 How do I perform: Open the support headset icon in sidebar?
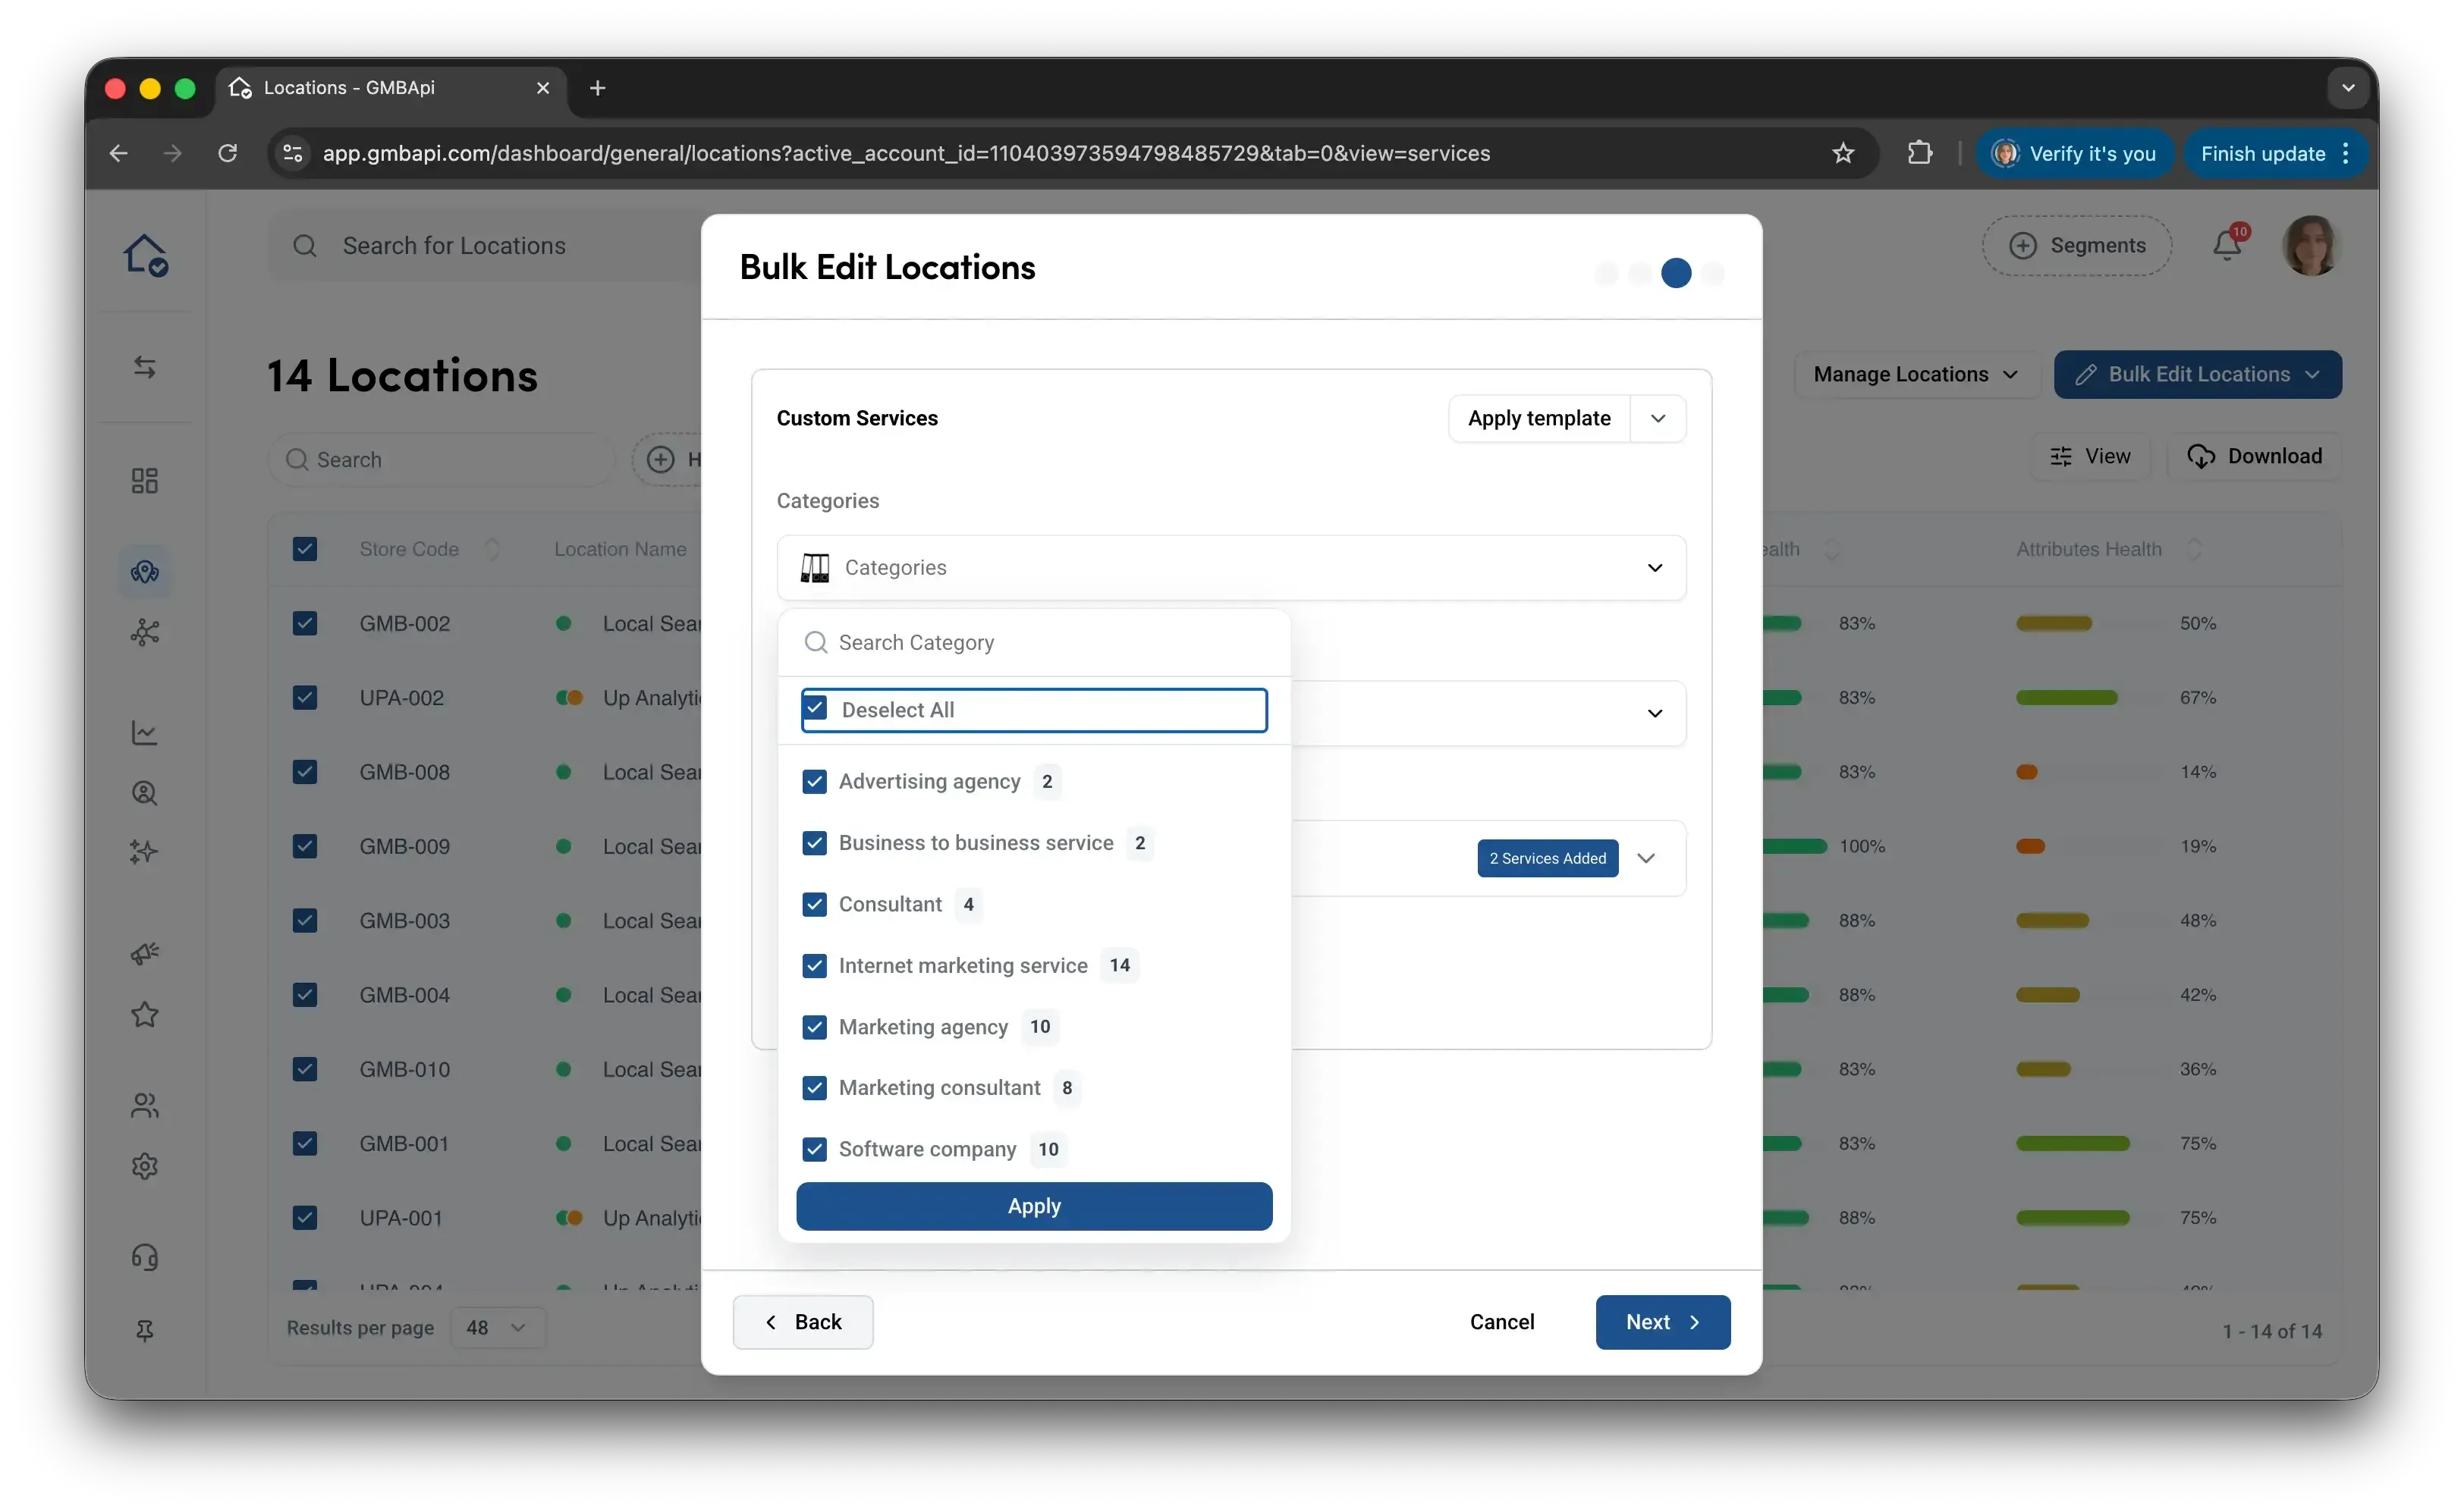coord(145,1257)
